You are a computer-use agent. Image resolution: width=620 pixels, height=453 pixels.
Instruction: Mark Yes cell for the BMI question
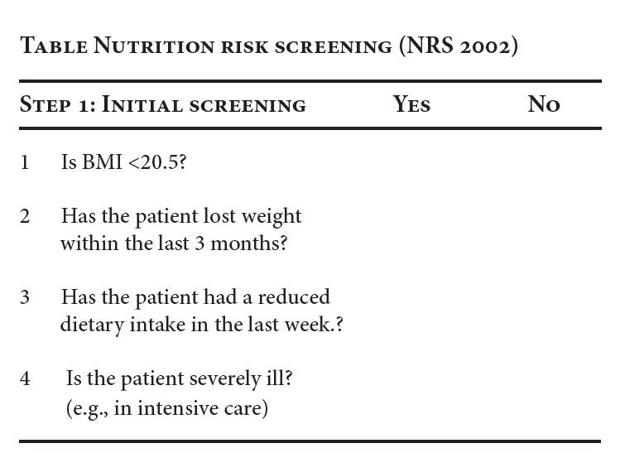coord(411,162)
